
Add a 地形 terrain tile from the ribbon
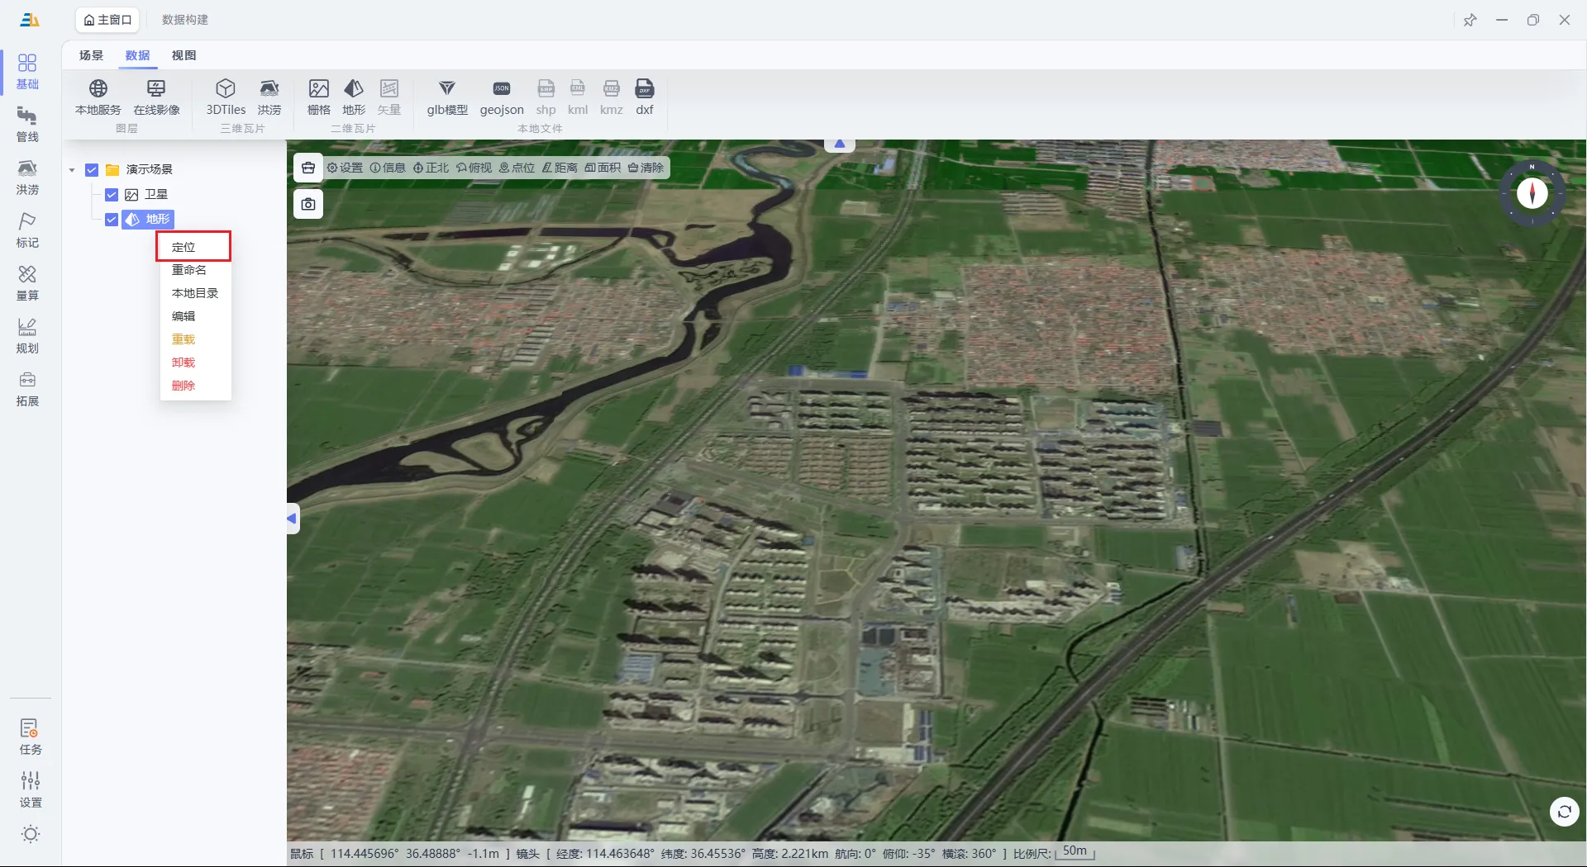click(x=354, y=97)
